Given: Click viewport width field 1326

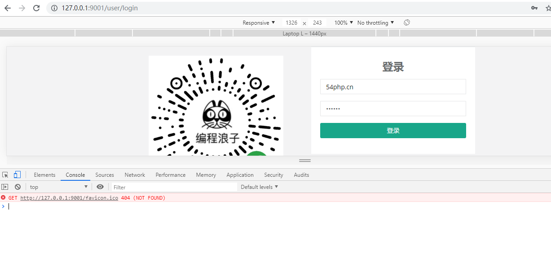Looking at the screenshot, I should [x=291, y=22].
